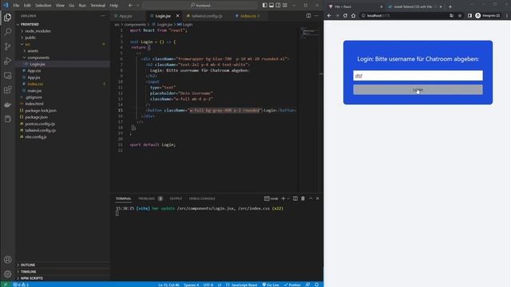Image resolution: width=511 pixels, height=287 pixels.
Task: Go to the Ln 15 cursor position
Action: click(x=168, y=285)
